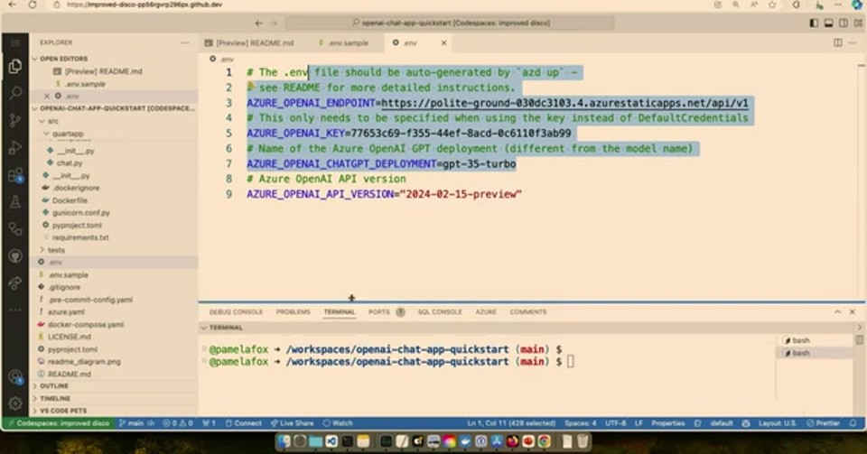Image resolution: width=867 pixels, height=454 pixels.
Task: Click Live Share in status bar
Action: [x=292, y=423]
